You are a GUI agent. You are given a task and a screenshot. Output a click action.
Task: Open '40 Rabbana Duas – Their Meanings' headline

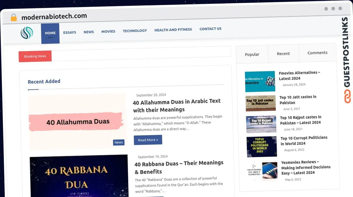click(x=179, y=167)
